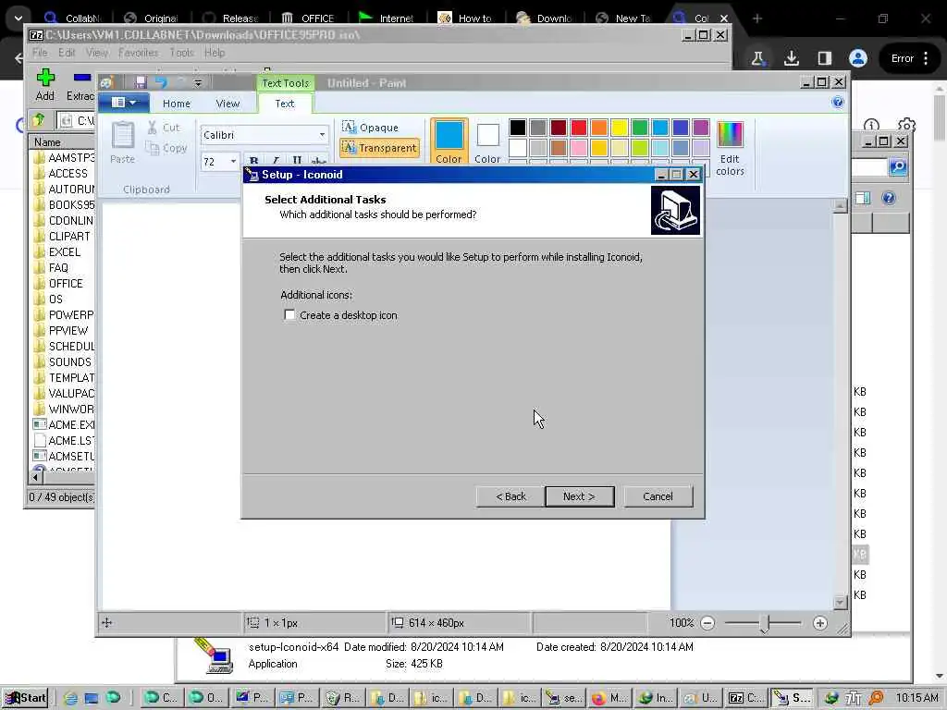Pick the black color swatch
Image resolution: width=947 pixels, height=710 pixels.
click(x=518, y=128)
